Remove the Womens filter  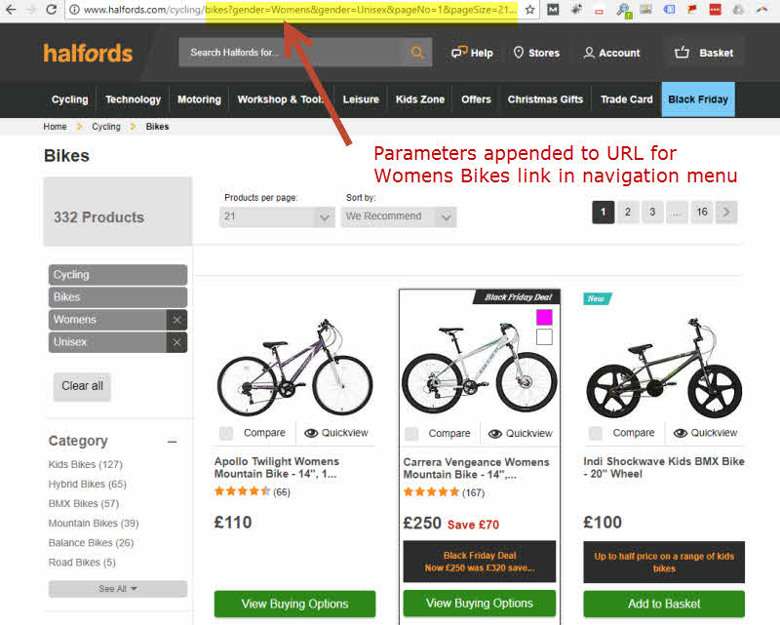pos(176,319)
